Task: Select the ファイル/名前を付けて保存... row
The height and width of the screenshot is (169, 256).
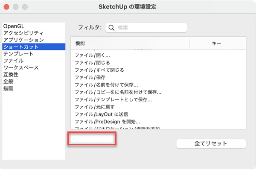Action: click(158, 85)
